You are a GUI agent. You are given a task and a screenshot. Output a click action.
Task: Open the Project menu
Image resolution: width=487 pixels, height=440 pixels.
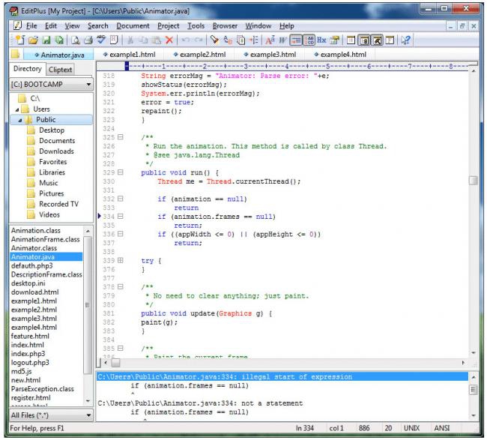[169, 25]
